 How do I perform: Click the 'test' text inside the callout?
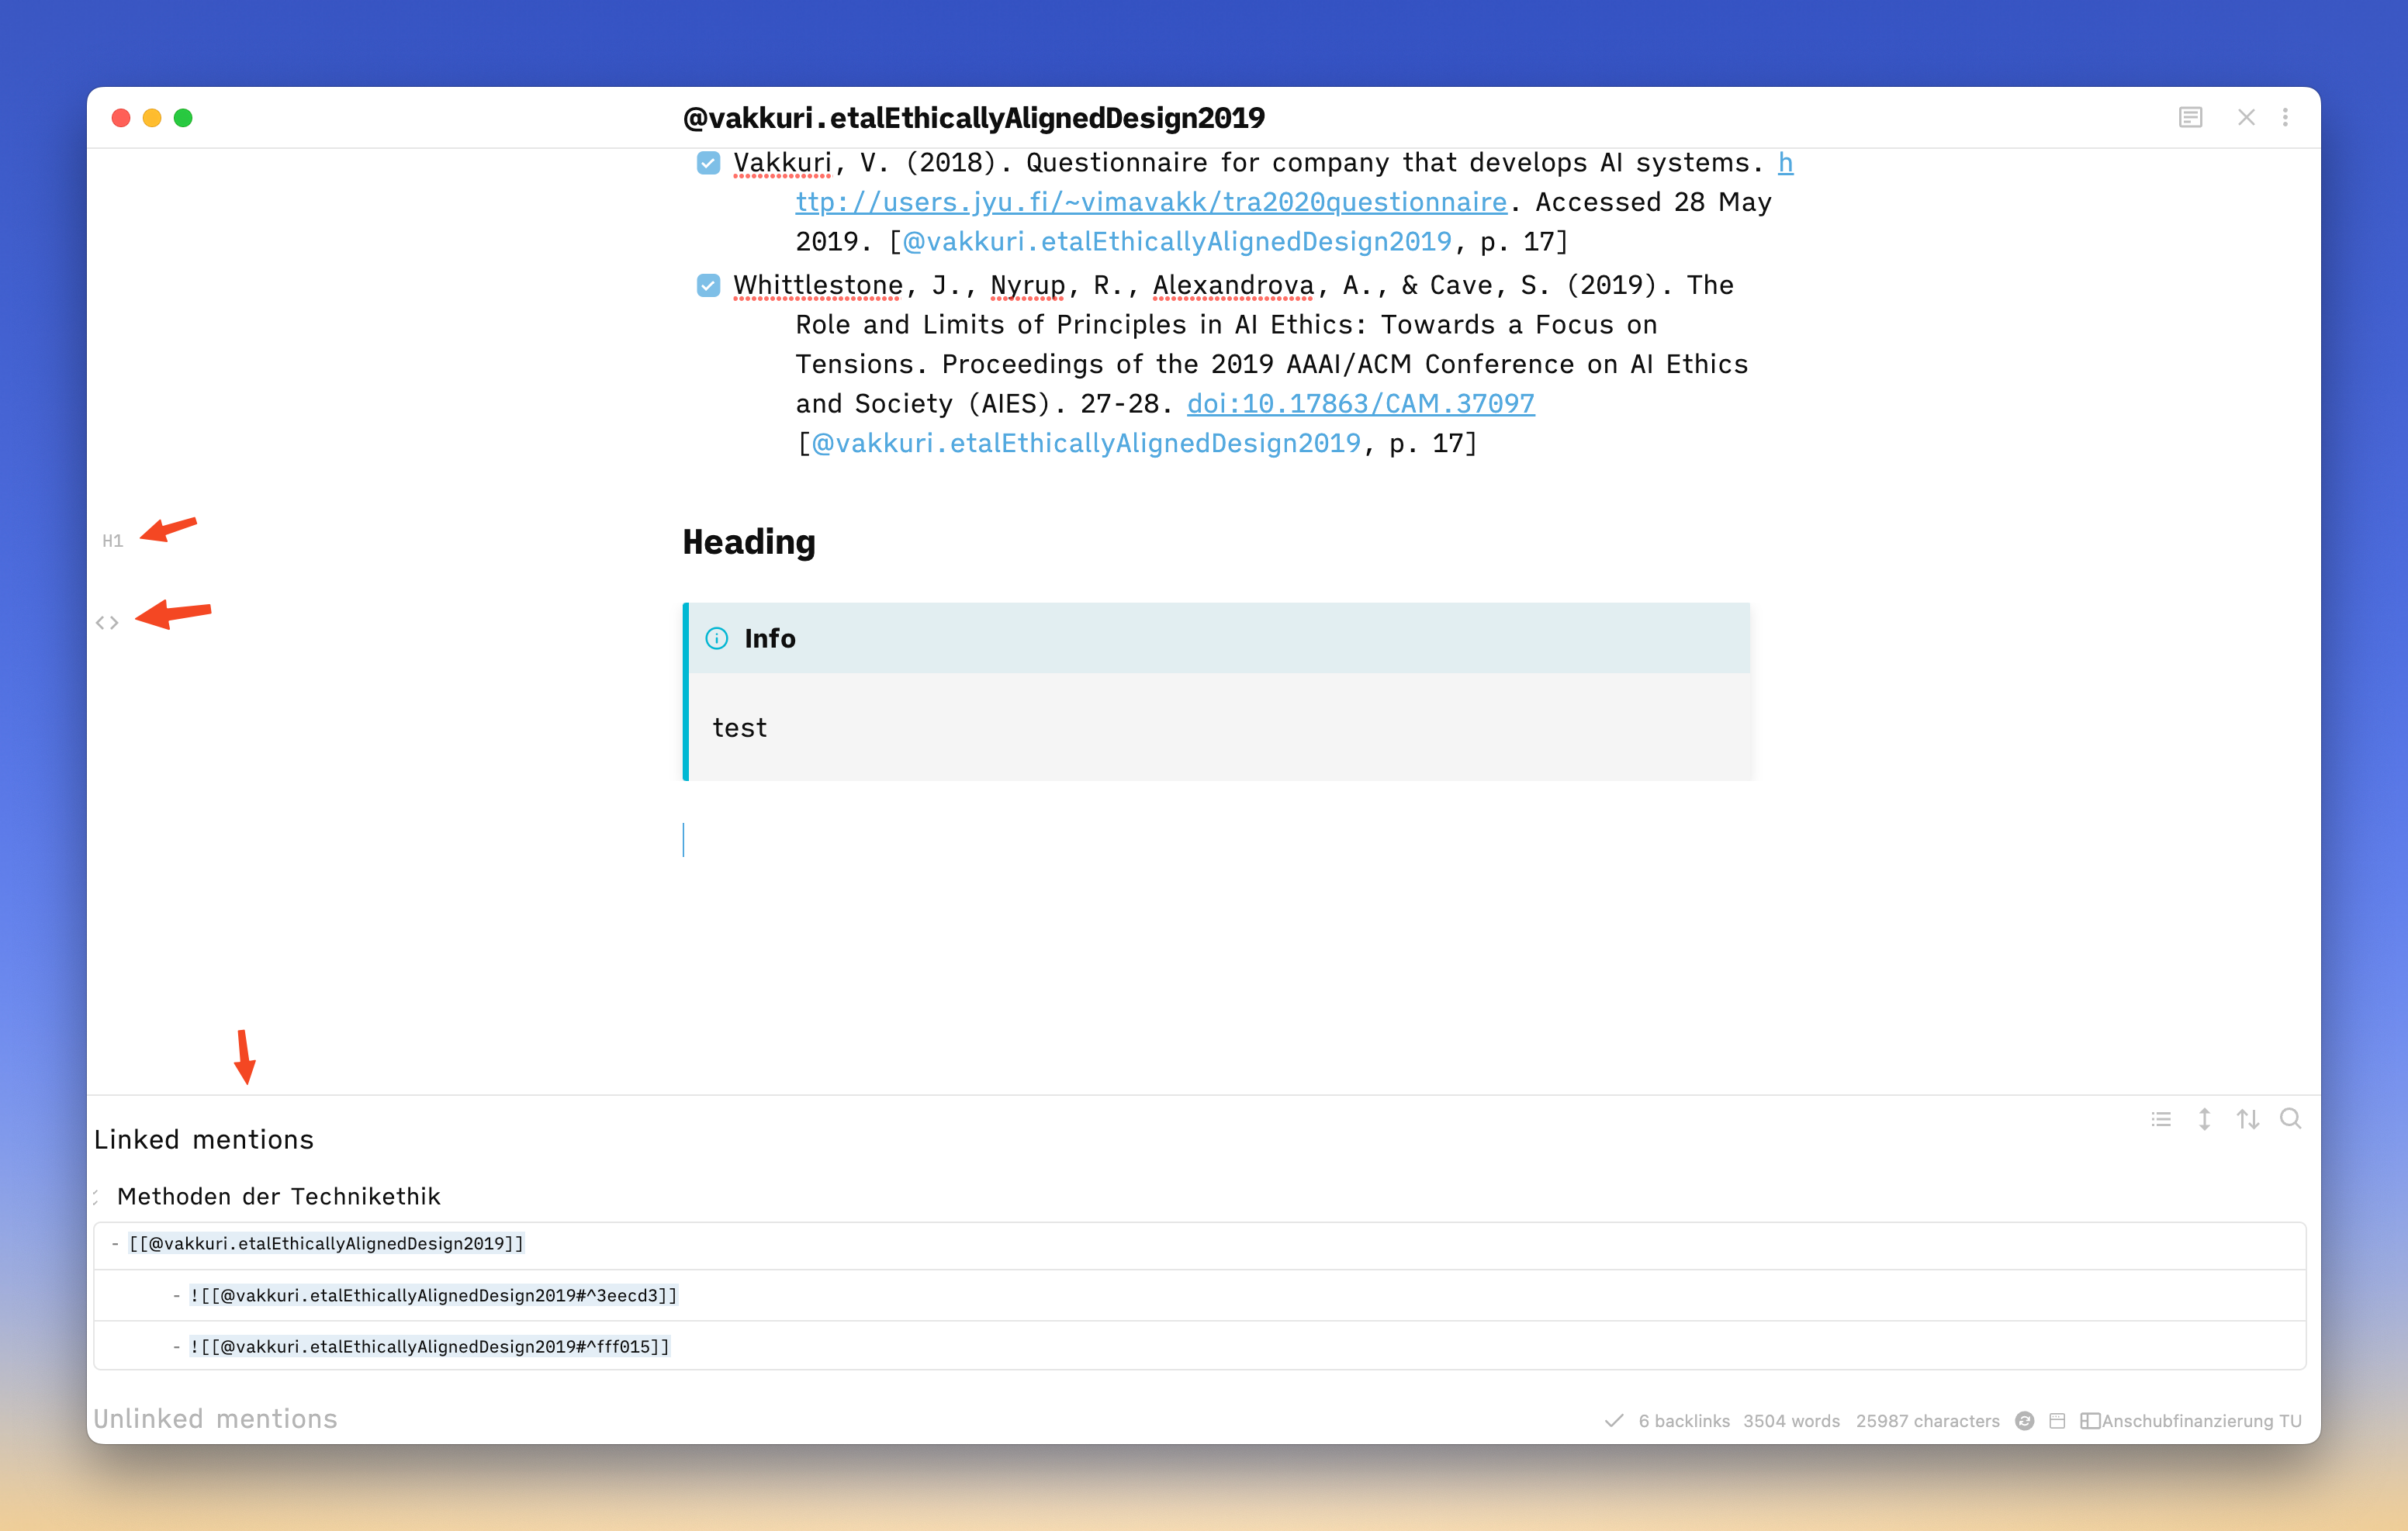pos(740,728)
